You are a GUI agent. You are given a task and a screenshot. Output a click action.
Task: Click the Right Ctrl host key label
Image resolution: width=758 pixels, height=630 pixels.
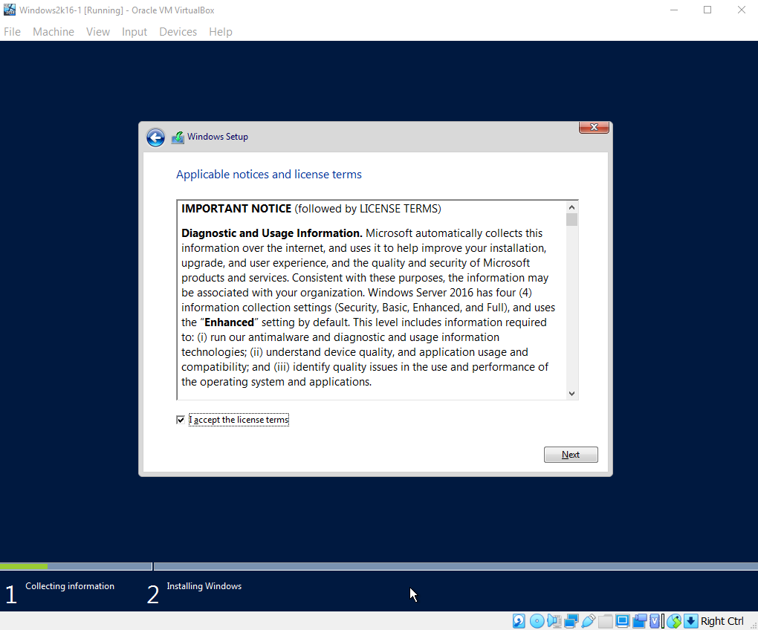point(722,621)
